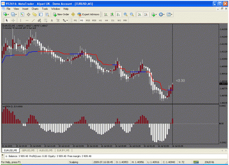Click the Expert Advisors button
The width and height of the screenshot is (229, 165).
point(89,14)
